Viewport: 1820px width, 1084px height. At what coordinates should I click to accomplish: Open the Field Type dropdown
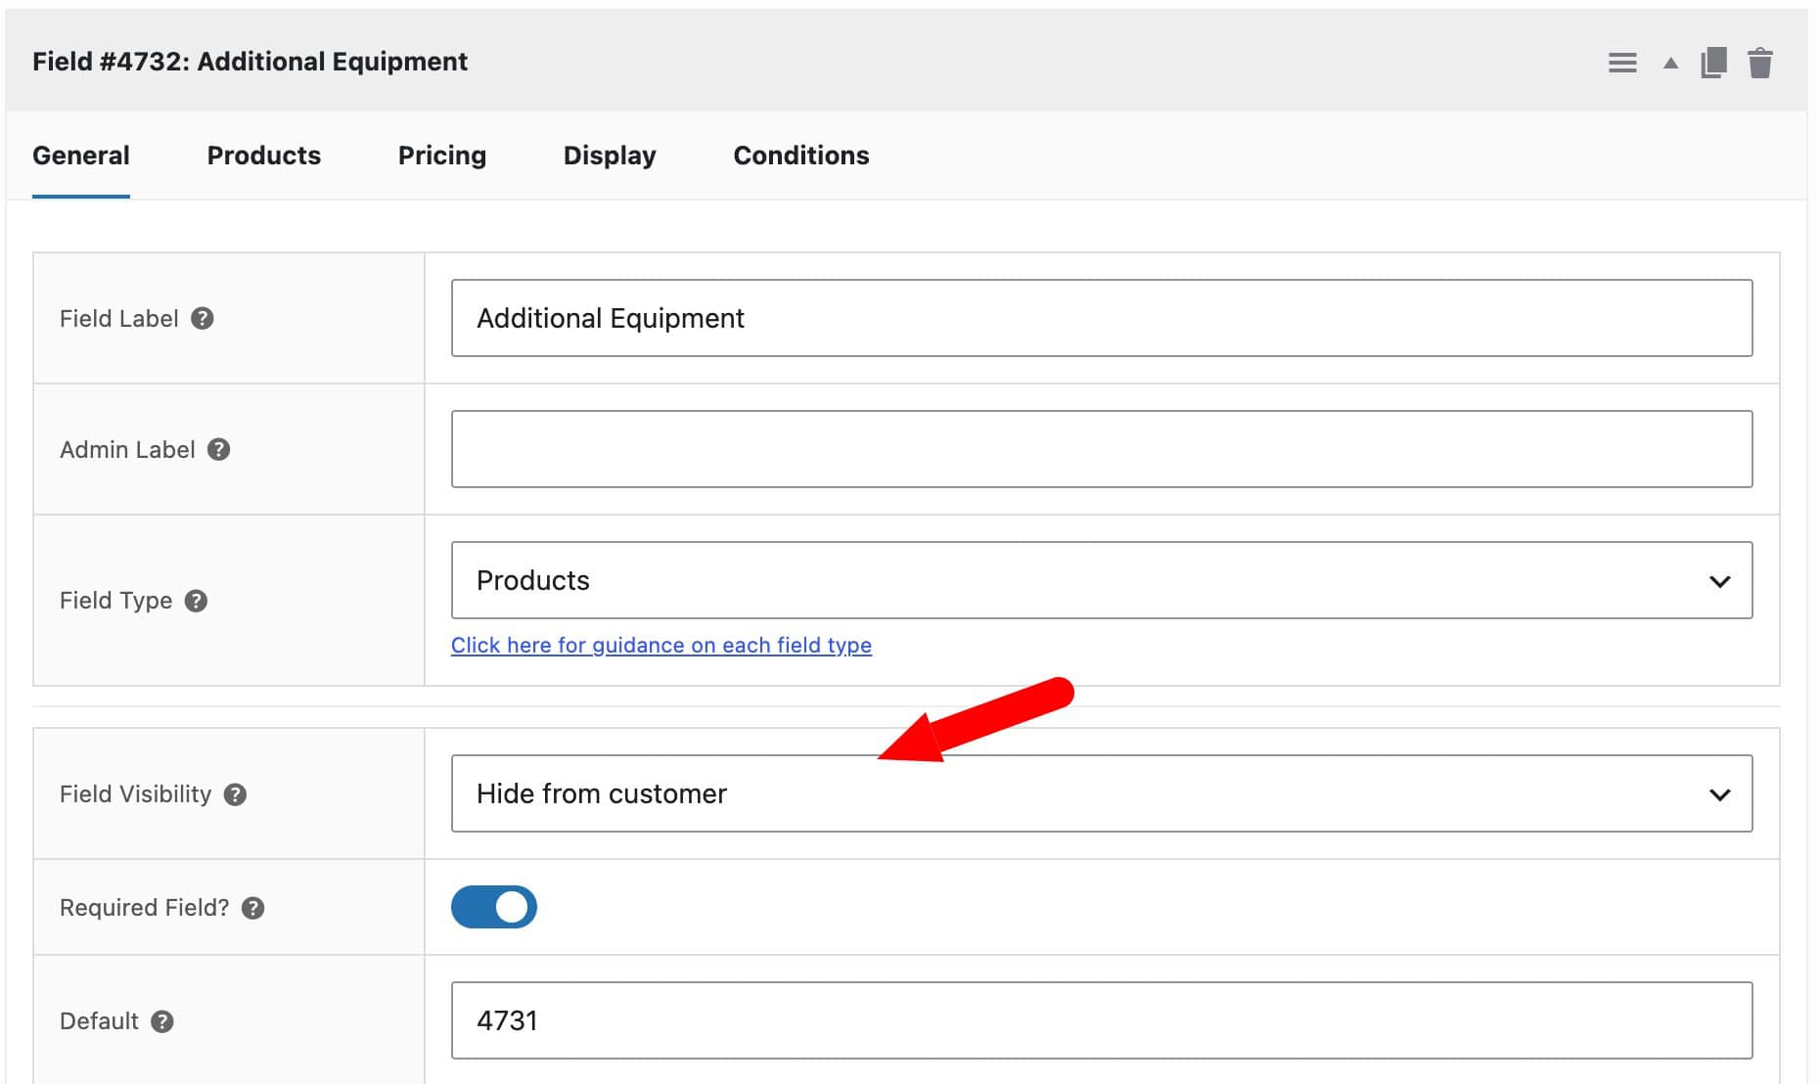coord(1102,580)
